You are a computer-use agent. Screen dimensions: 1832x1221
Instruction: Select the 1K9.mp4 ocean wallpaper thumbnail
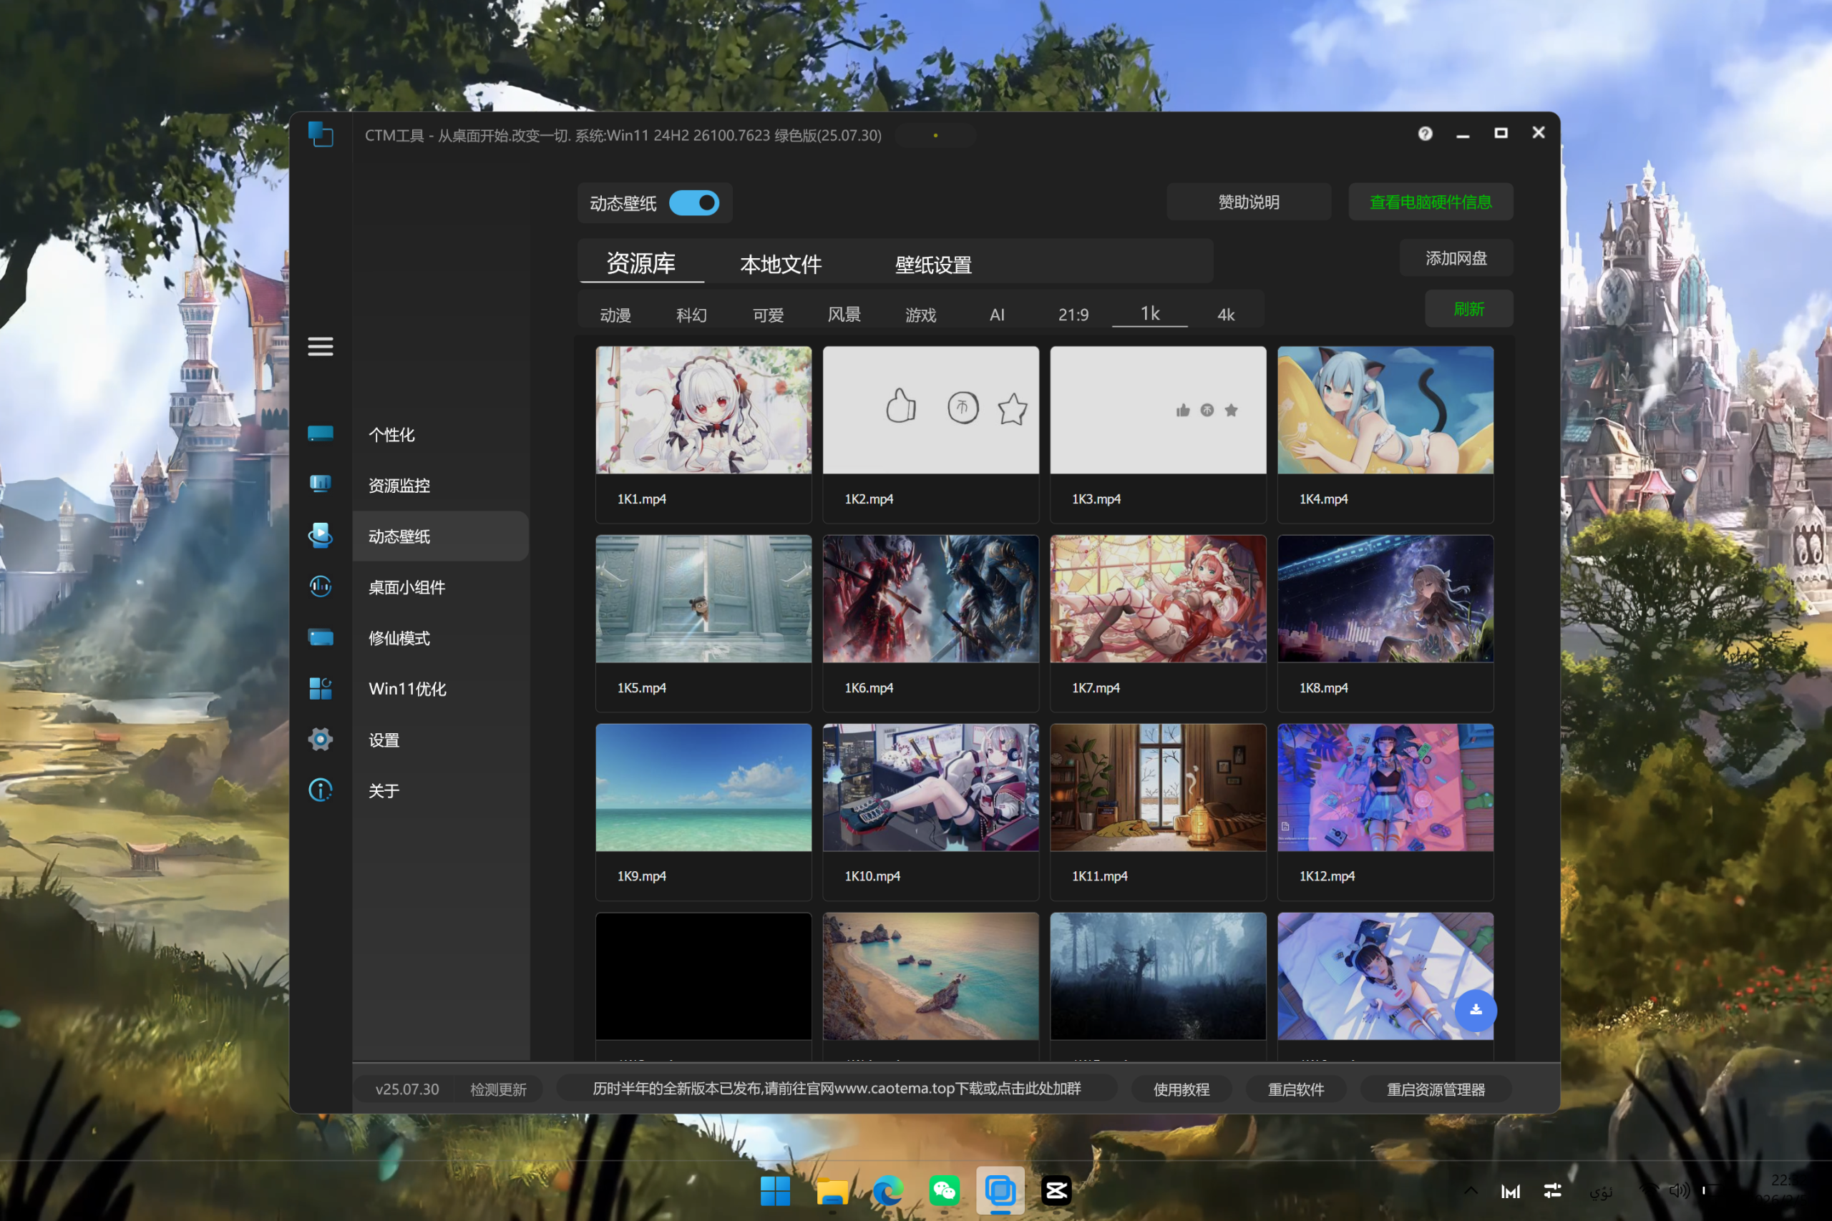click(703, 788)
